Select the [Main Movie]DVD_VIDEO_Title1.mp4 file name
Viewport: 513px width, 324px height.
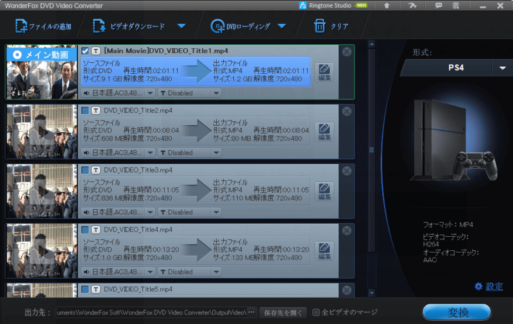tap(166, 51)
